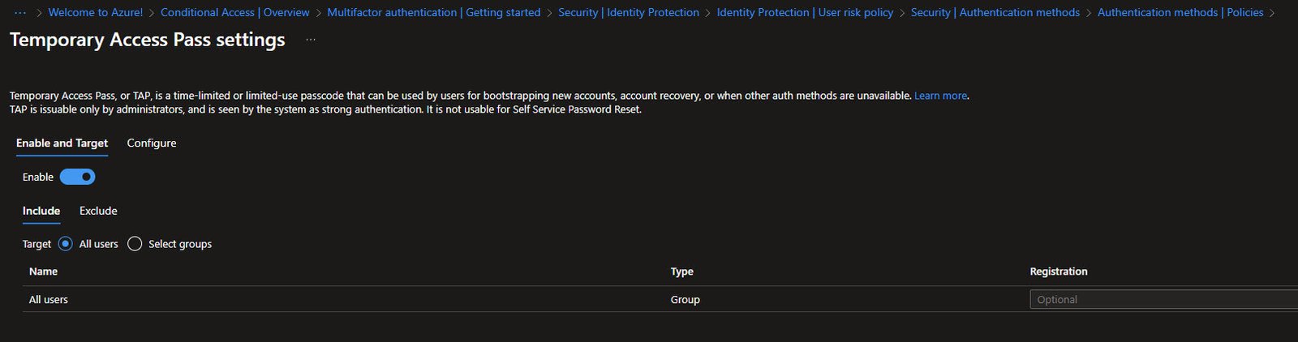Image resolution: width=1298 pixels, height=342 pixels.
Task: Click the All users row in table
Action: pyautogui.click(x=49, y=300)
